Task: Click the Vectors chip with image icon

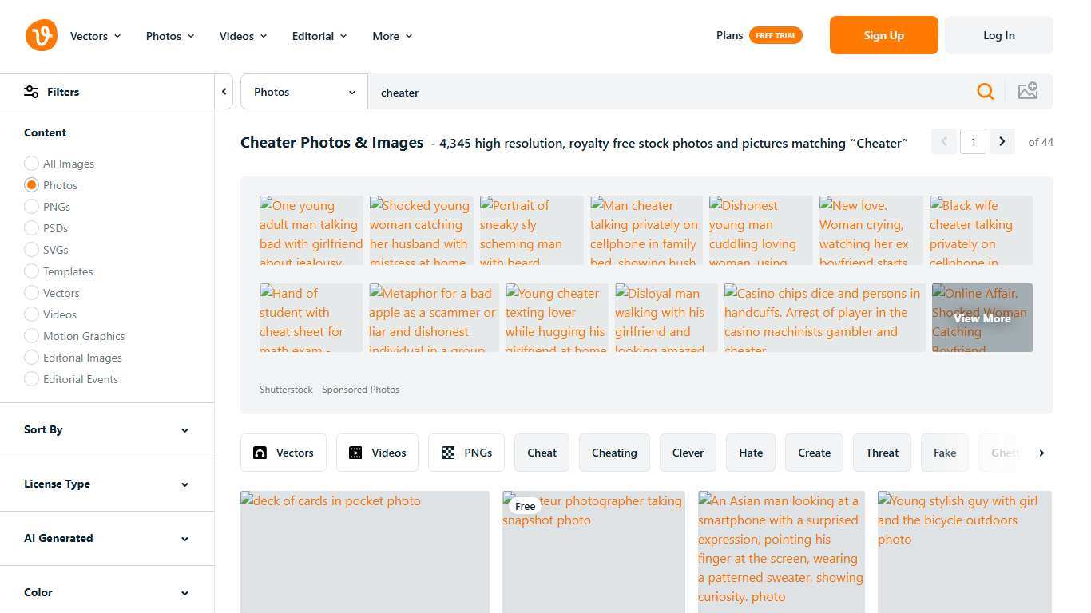Action: tap(284, 453)
